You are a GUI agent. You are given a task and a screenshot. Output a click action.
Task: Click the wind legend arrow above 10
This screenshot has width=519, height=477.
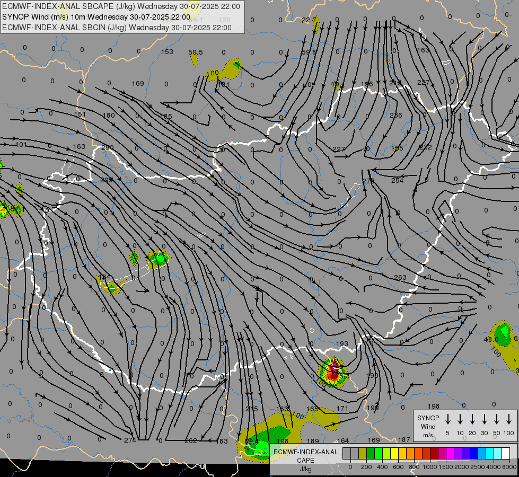click(460, 419)
